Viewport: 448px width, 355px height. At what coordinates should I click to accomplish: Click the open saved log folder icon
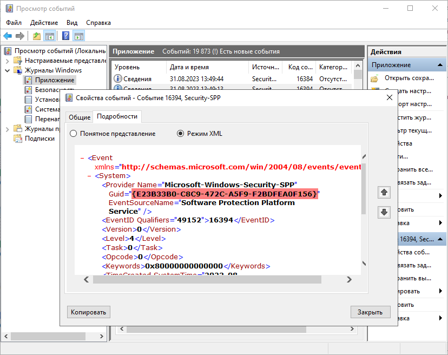pyautogui.click(x=374, y=78)
